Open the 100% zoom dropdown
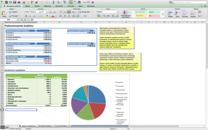Image resolution: width=208 pixels, height=130 pixels. [88, 2]
